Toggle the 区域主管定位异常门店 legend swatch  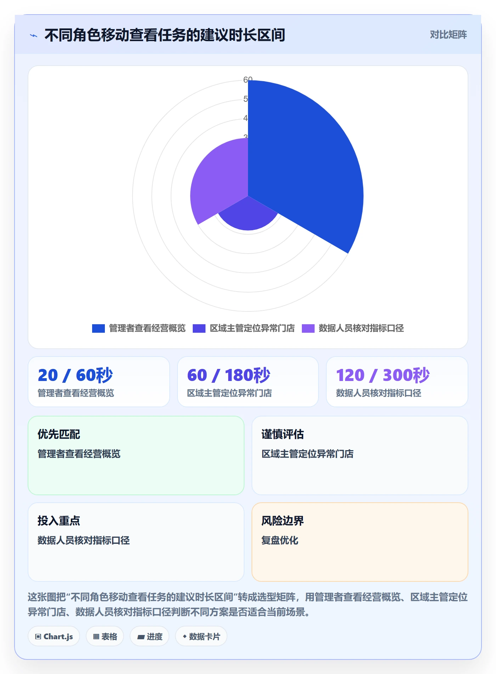(x=199, y=328)
